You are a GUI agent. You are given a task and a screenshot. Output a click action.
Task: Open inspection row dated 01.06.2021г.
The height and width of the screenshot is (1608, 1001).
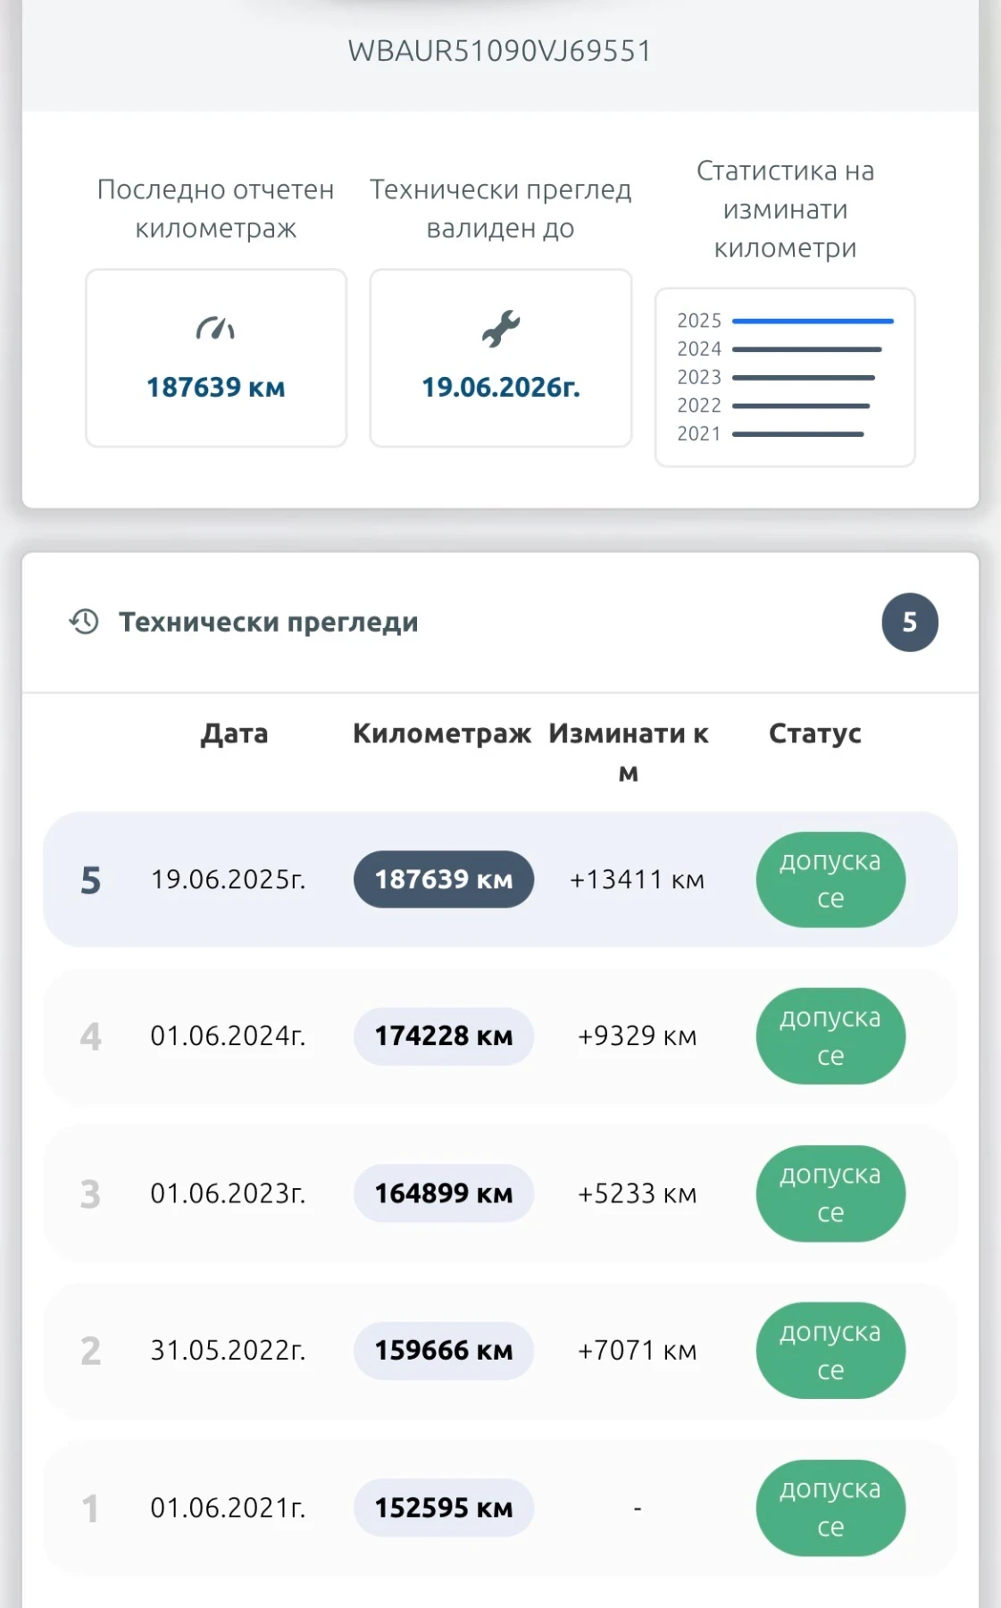[x=228, y=1508]
